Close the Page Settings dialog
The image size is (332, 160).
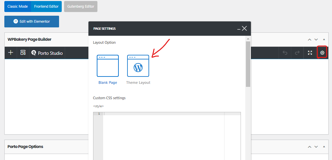244,28
